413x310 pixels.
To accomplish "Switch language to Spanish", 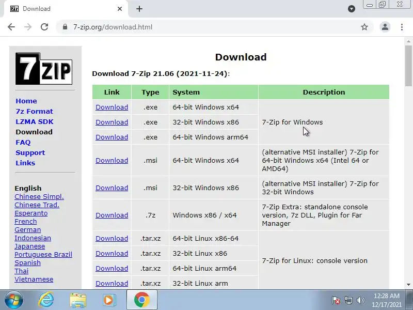I will click(28, 263).
